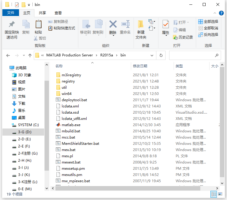This screenshot has height=200, width=227.
Task: Select Videos (视频) in sidebar
Action: coord(19,82)
